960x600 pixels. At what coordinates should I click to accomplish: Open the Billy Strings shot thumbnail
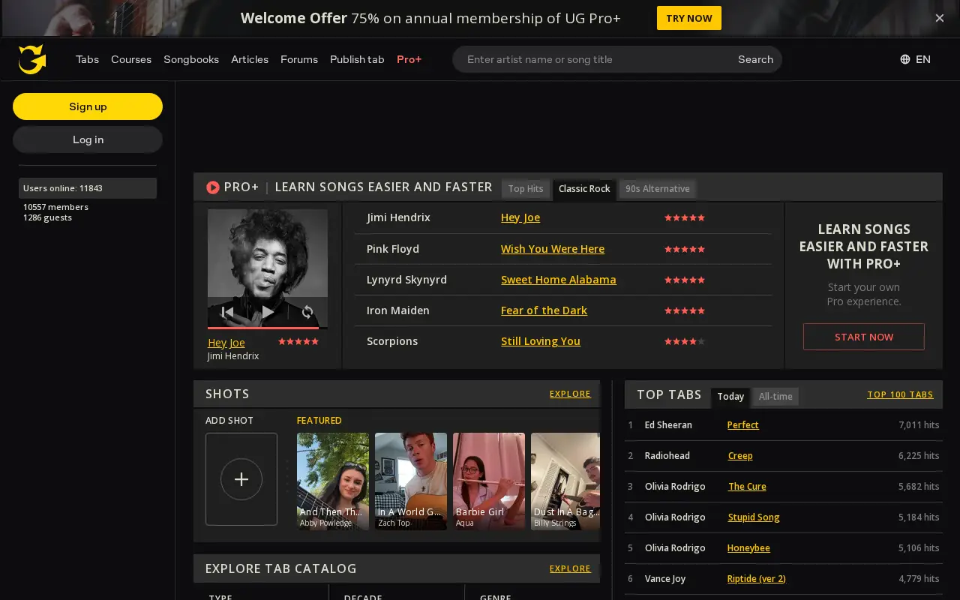point(565,481)
